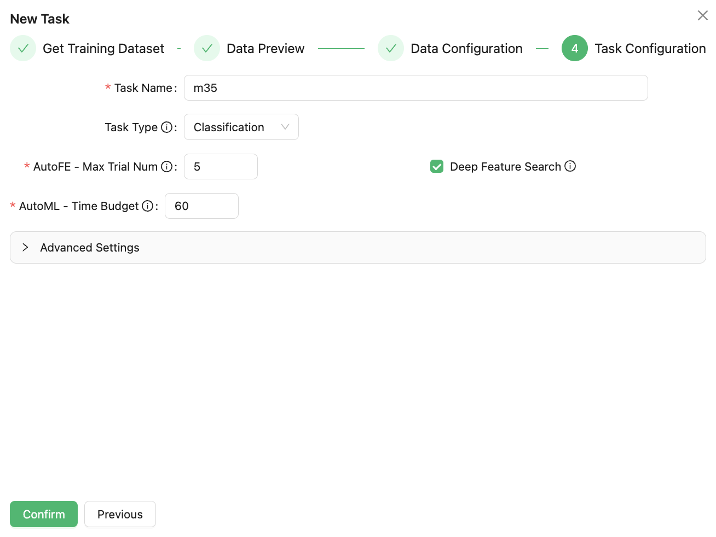Click the Deep Feature Search info icon
Screen dimensions: 716x537
pyautogui.click(x=570, y=166)
